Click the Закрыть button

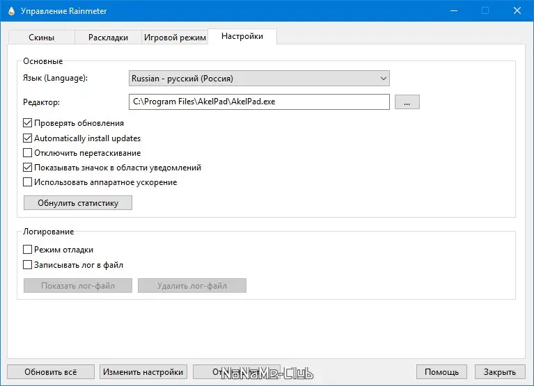click(x=500, y=372)
